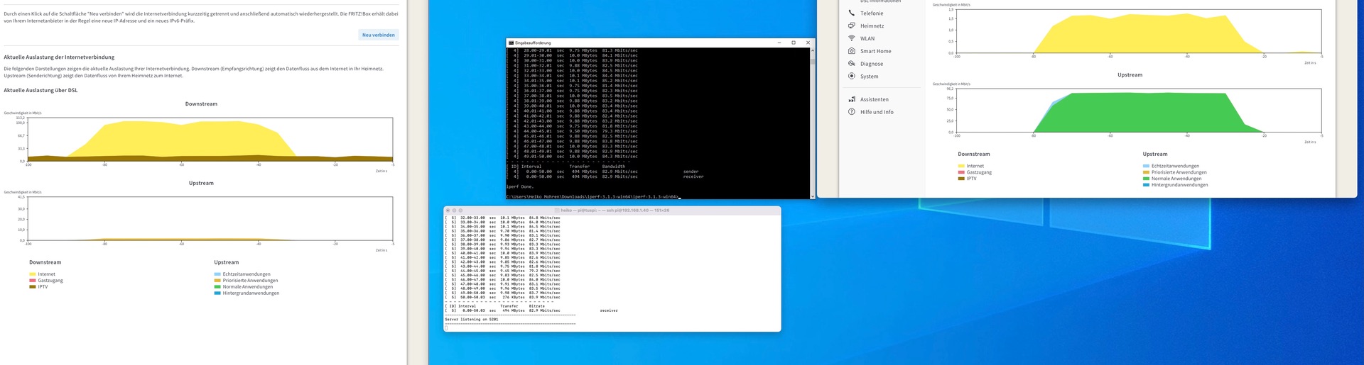The image size is (1364, 365).
Task: Click Echtzeitanwendungen label in right window legend
Action: pyautogui.click(x=1175, y=166)
